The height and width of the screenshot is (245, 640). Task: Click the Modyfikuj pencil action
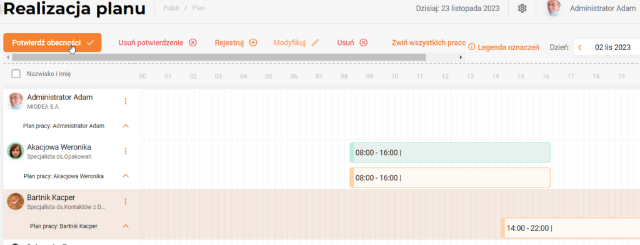pos(296,42)
